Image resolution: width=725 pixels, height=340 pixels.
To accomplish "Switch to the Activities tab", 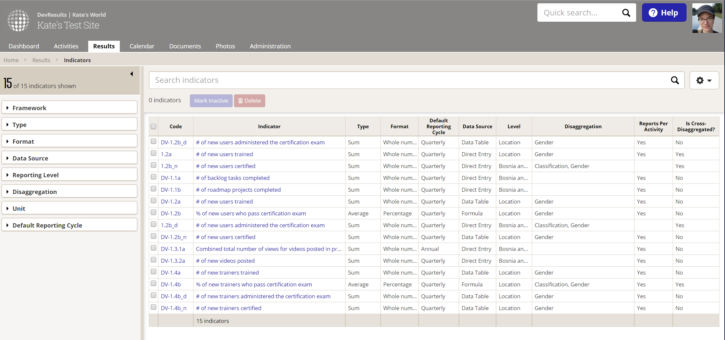I will [x=66, y=46].
